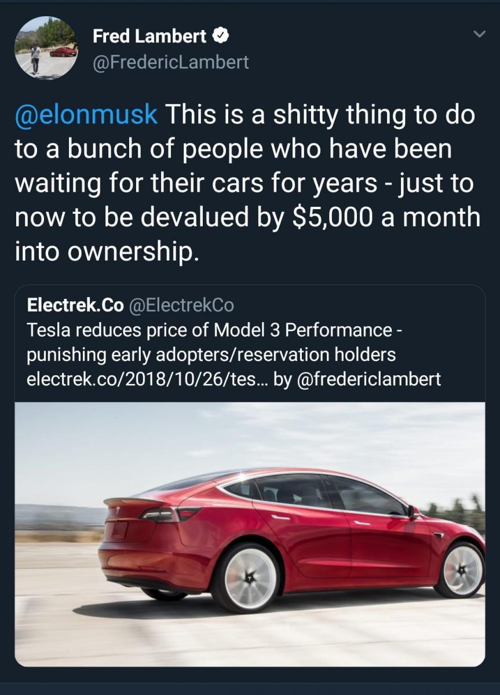Visit the @FredericLambert handle
The width and height of the screenshot is (500, 695).
click(x=170, y=61)
